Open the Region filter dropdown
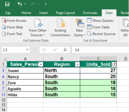Viewport: 129px width, 112px height. [x=77, y=64]
